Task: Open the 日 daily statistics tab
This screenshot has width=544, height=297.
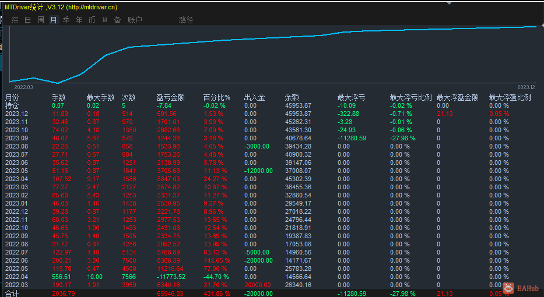Action: 28,20
